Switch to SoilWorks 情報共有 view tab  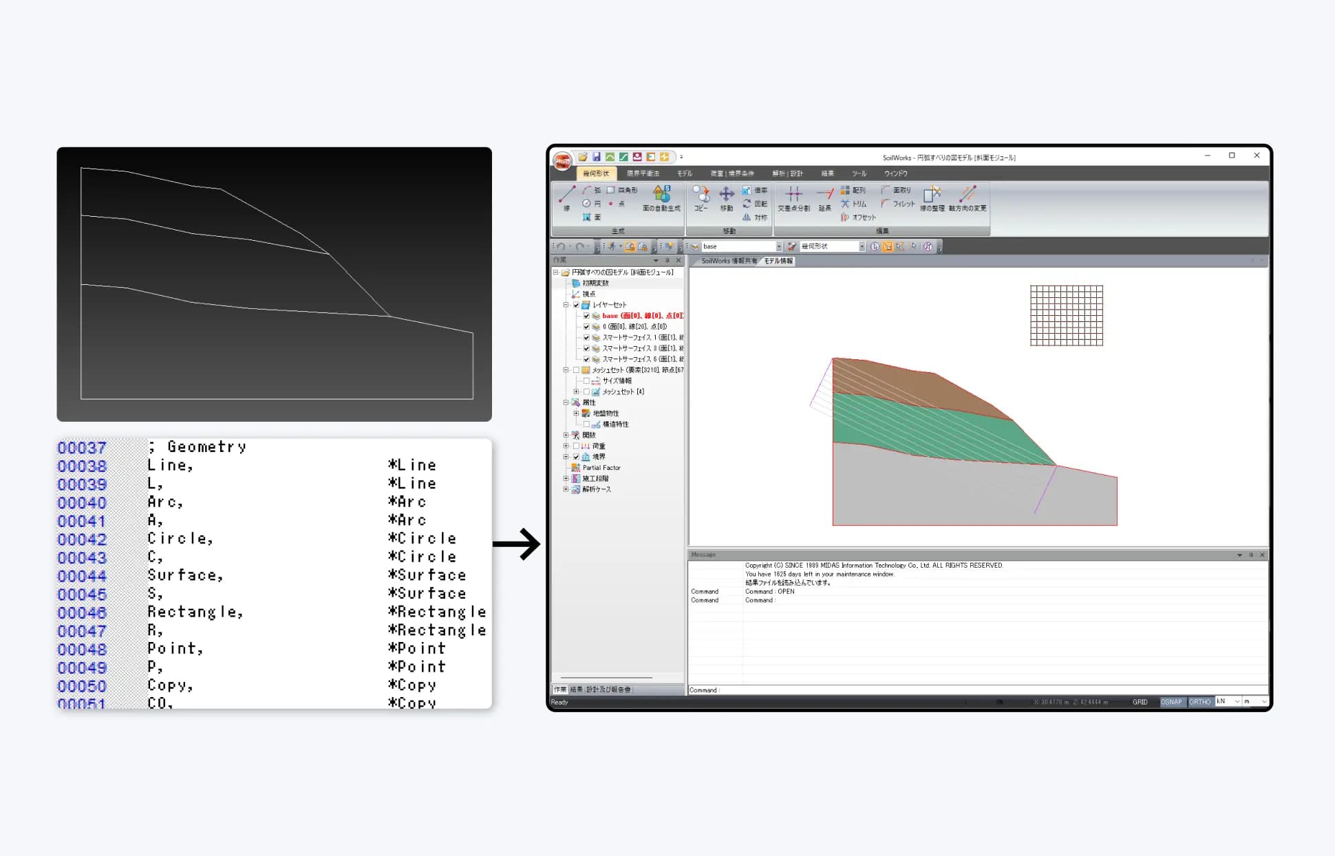(728, 261)
